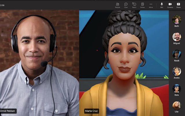Click the Share screen icon

(x=178, y=5)
